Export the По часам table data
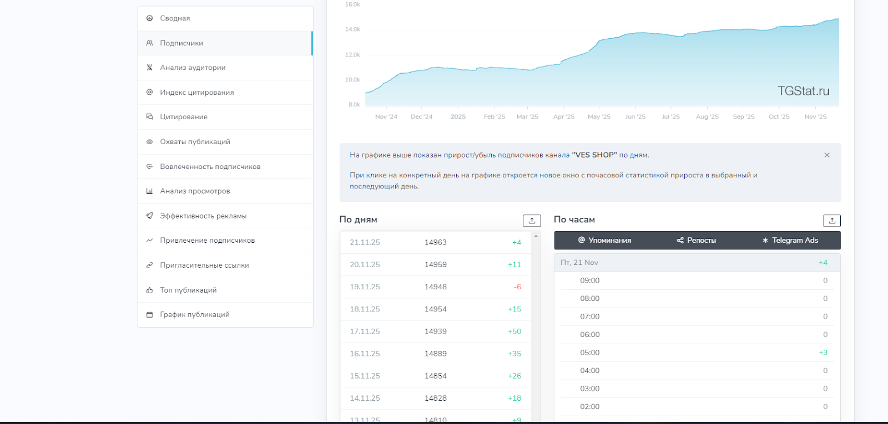This screenshot has height=424, width=888. click(x=831, y=221)
